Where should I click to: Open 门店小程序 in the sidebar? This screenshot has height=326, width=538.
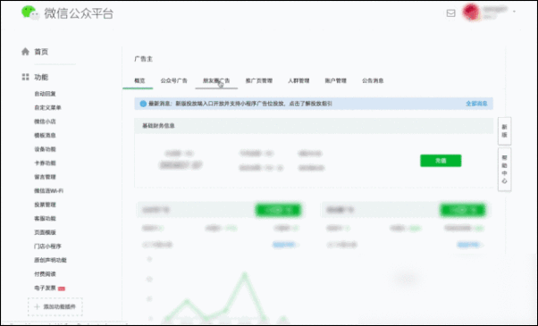pos(47,247)
